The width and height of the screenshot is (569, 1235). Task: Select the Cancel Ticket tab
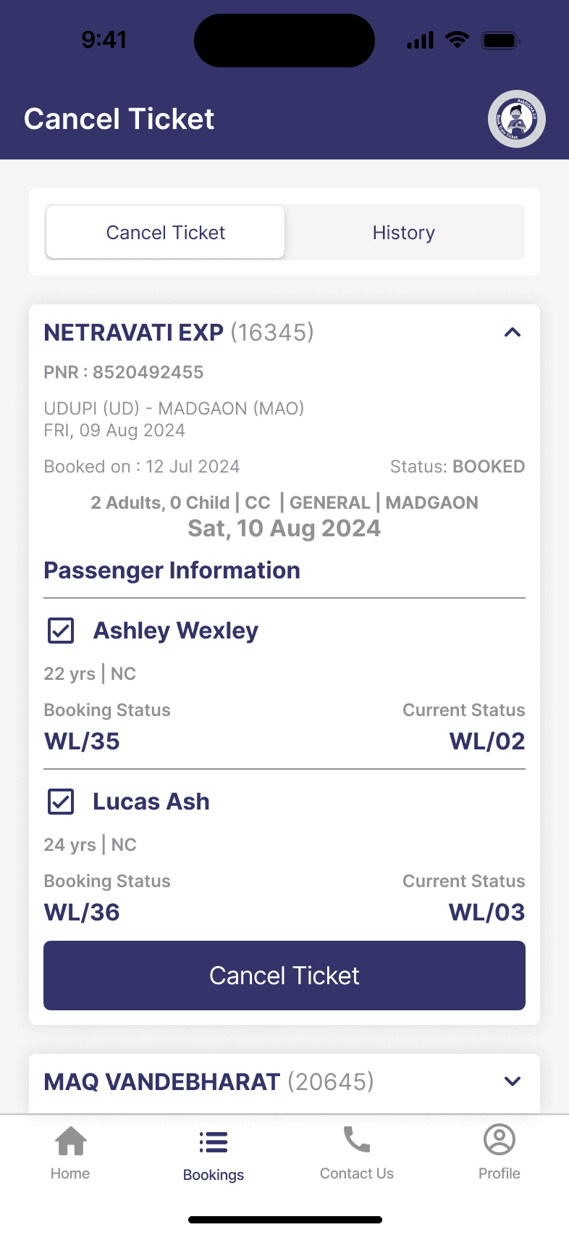(166, 233)
